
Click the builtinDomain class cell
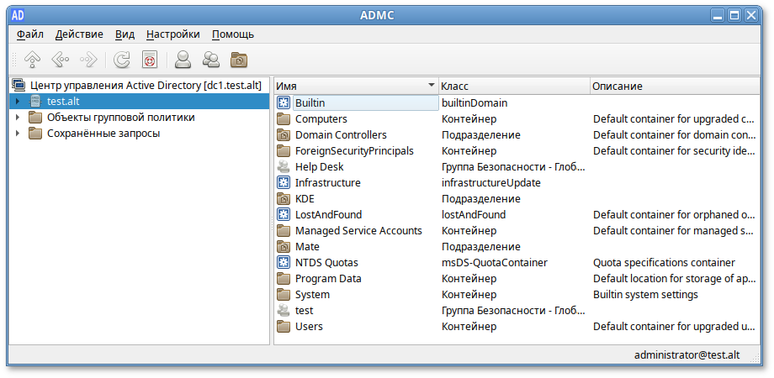(474, 103)
